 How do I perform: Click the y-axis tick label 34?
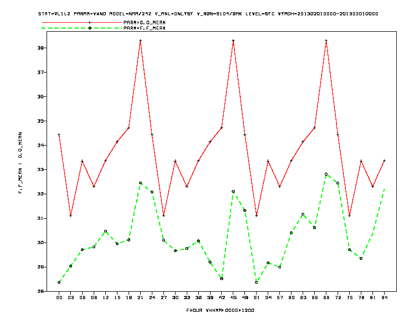(40, 145)
